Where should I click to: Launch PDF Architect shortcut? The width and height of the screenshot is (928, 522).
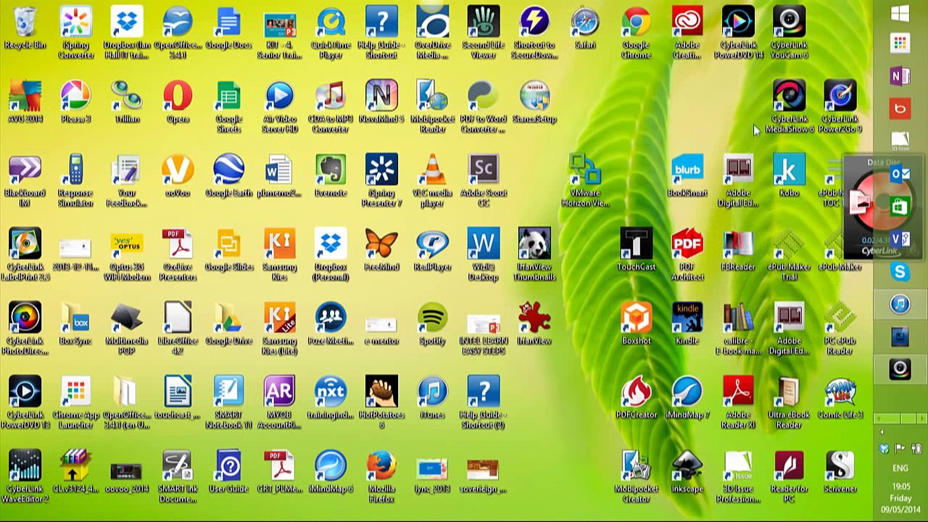tap(687, 244)
